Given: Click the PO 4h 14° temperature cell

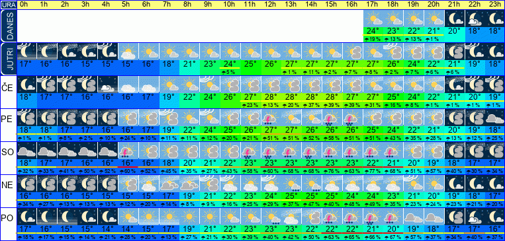Looking at the screenshot, I should 108,229.
